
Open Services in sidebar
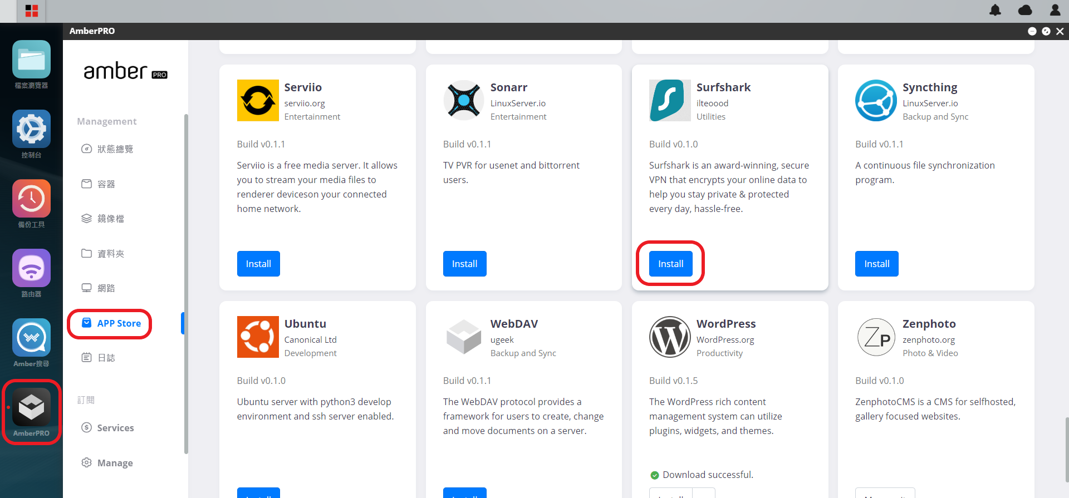tap(108, 428)
